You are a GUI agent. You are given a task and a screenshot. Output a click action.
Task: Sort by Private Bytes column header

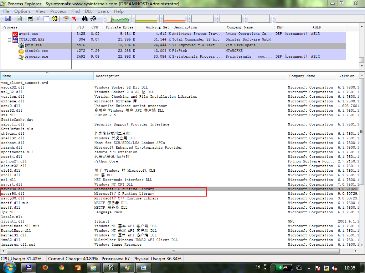[118, 27]
